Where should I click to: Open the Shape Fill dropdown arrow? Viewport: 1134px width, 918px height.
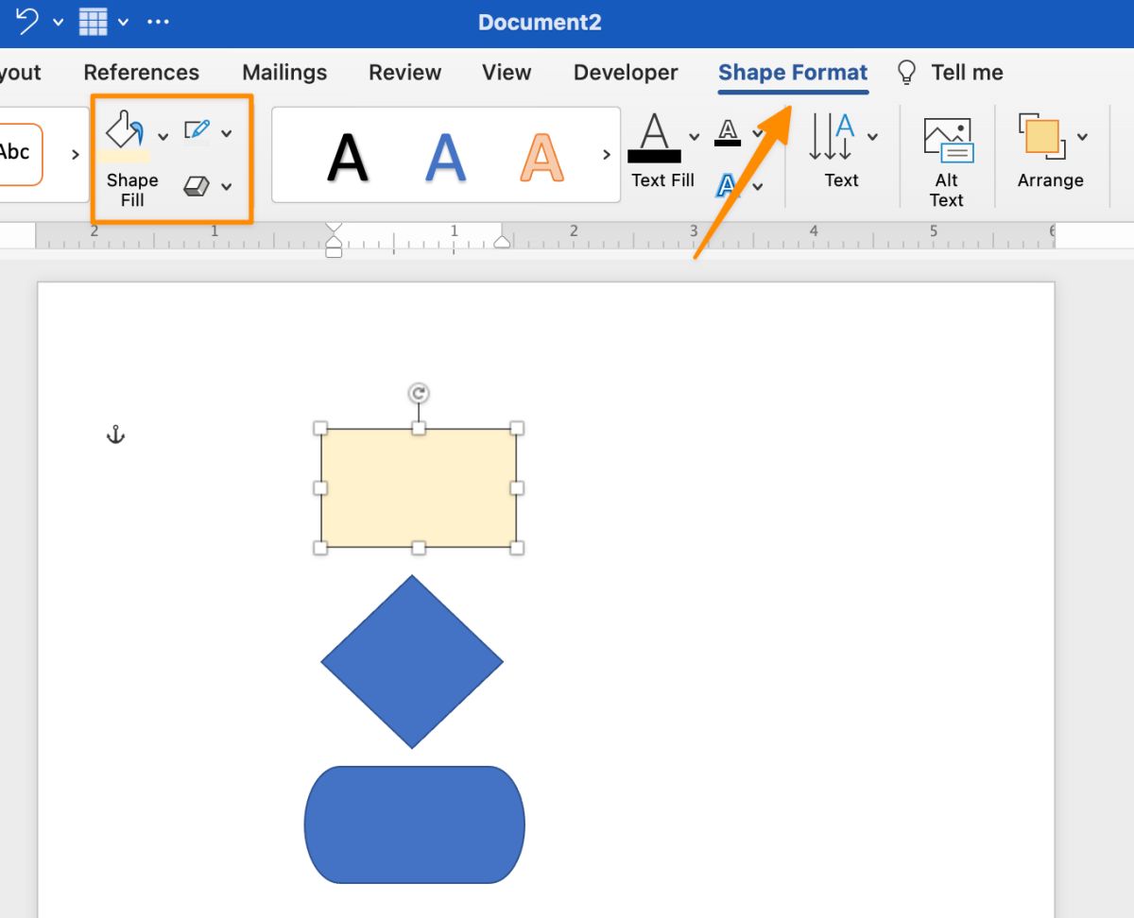[x=163, y=135]
